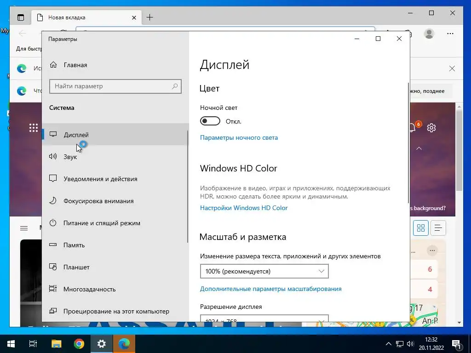
Task: Select Дисплей monitor icon in sidebar
Action: click(53, 135)
